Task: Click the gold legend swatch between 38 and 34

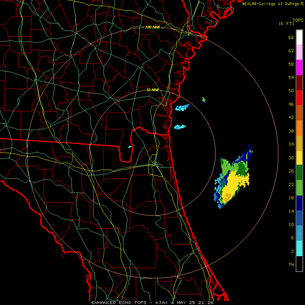Action: tap(299, 143)
